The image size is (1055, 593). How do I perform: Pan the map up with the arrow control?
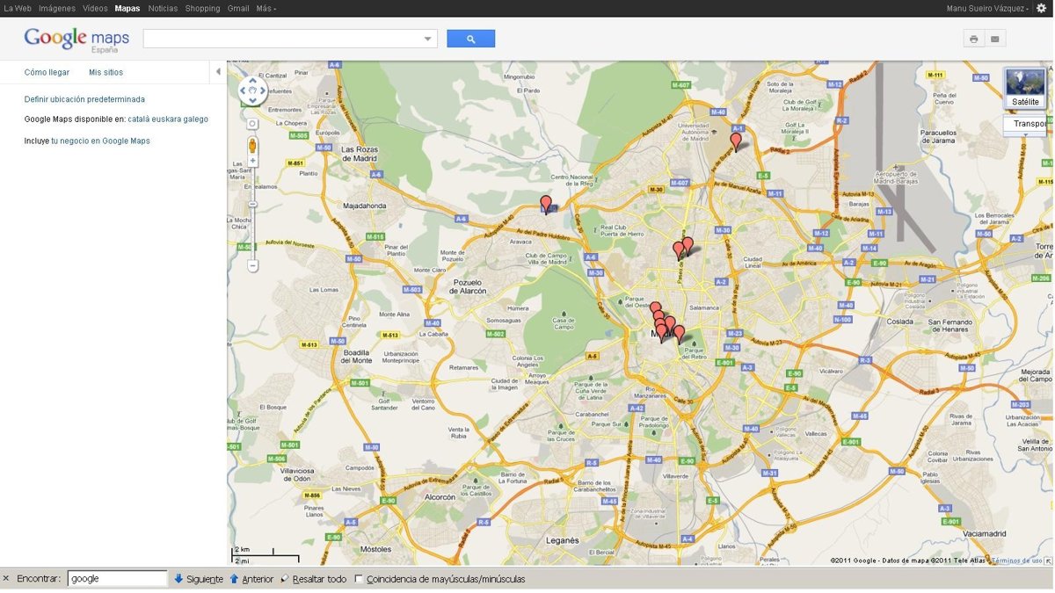[x=252, y=80]
